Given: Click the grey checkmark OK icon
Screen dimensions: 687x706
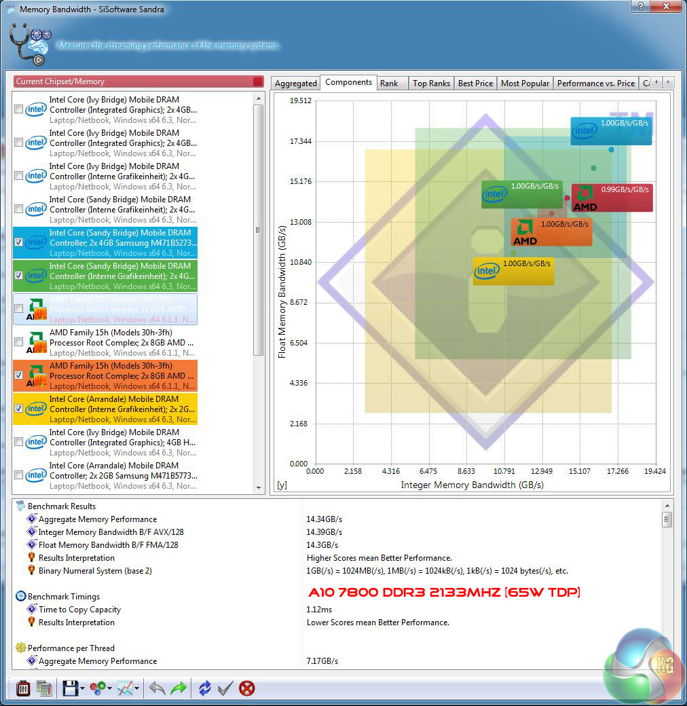Looking at the screenshot, I should (225, 688).
